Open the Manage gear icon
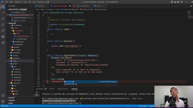 (3, 101)
